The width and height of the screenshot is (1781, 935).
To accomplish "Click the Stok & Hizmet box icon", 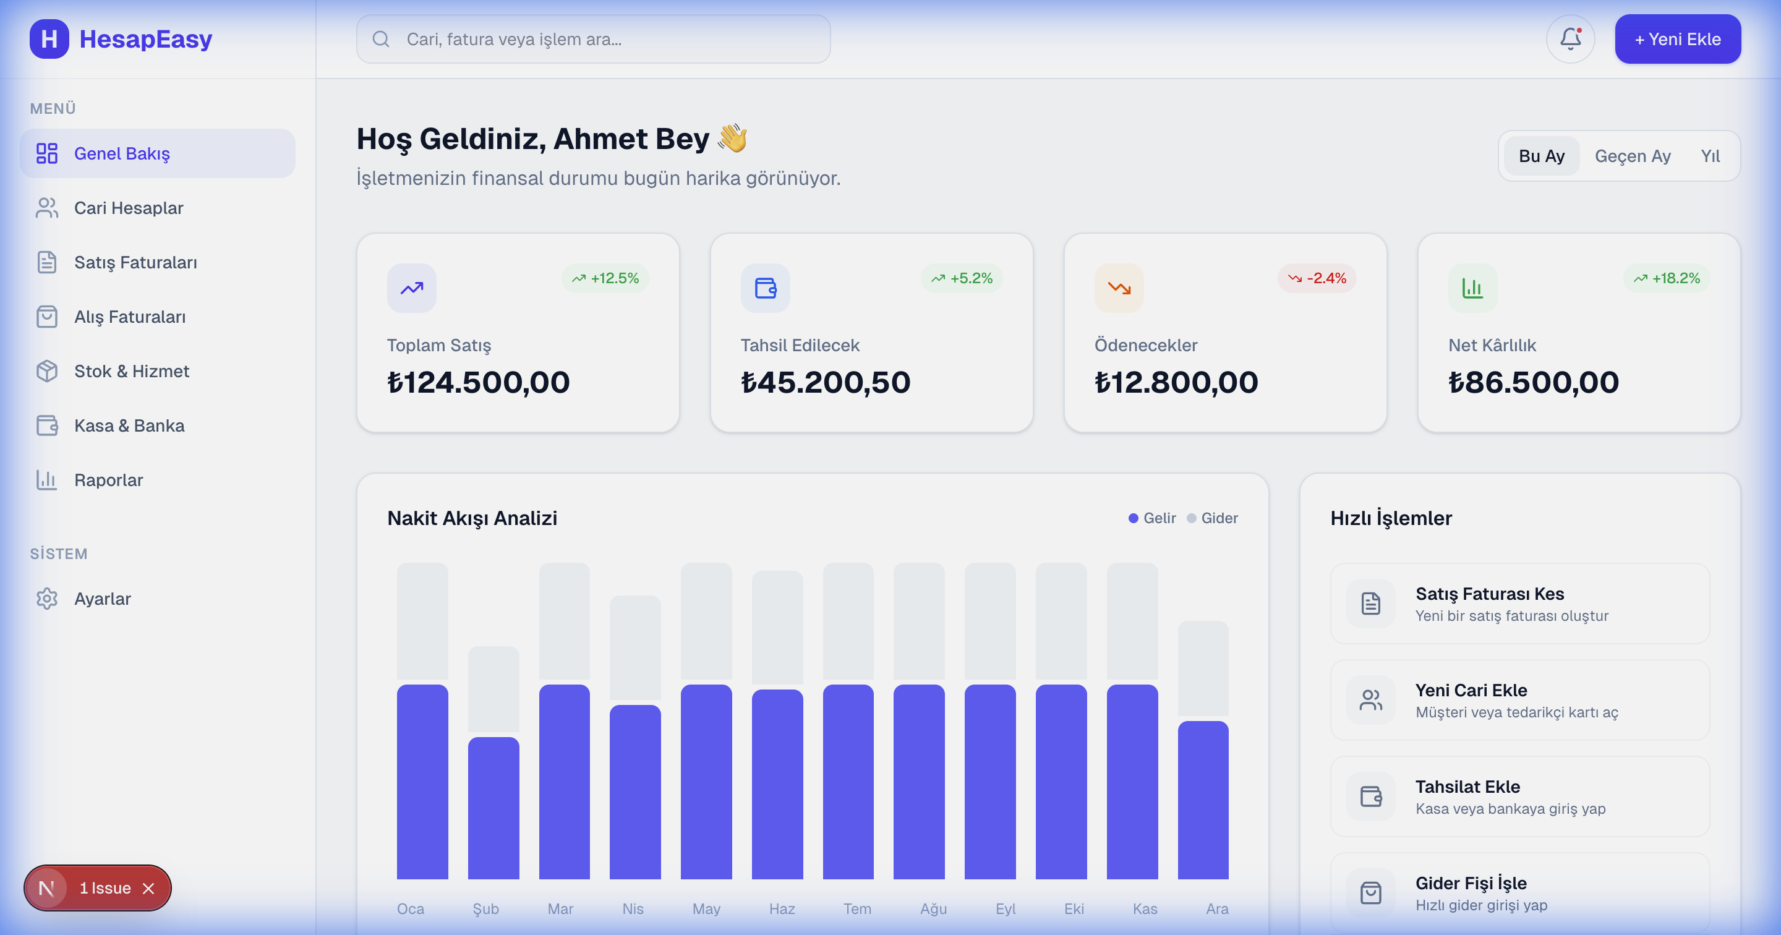I will pyautogui.click(x=47, y=370).
